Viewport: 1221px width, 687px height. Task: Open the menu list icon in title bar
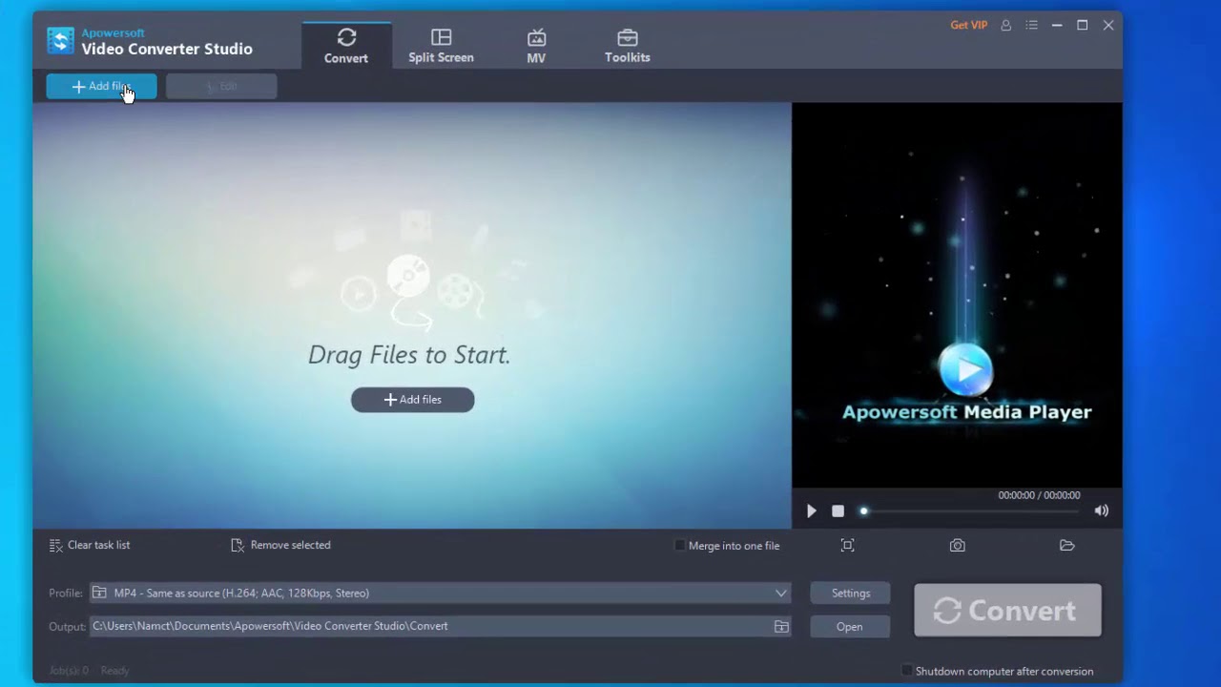click(1031, 26)
